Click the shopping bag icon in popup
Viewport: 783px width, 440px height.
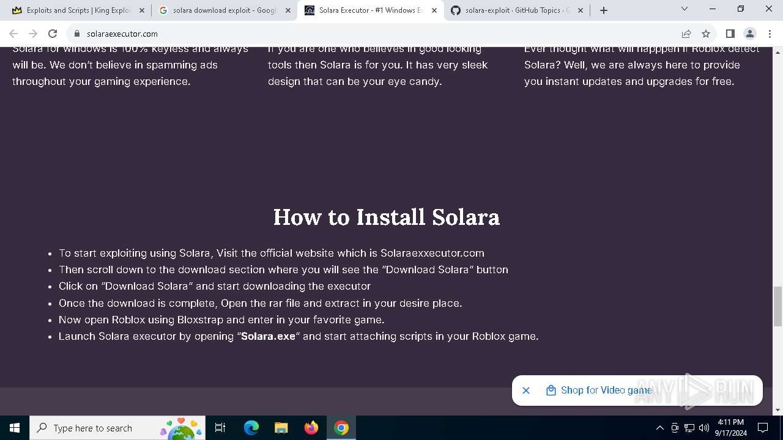pyautogui.click(x=551, y=390)
